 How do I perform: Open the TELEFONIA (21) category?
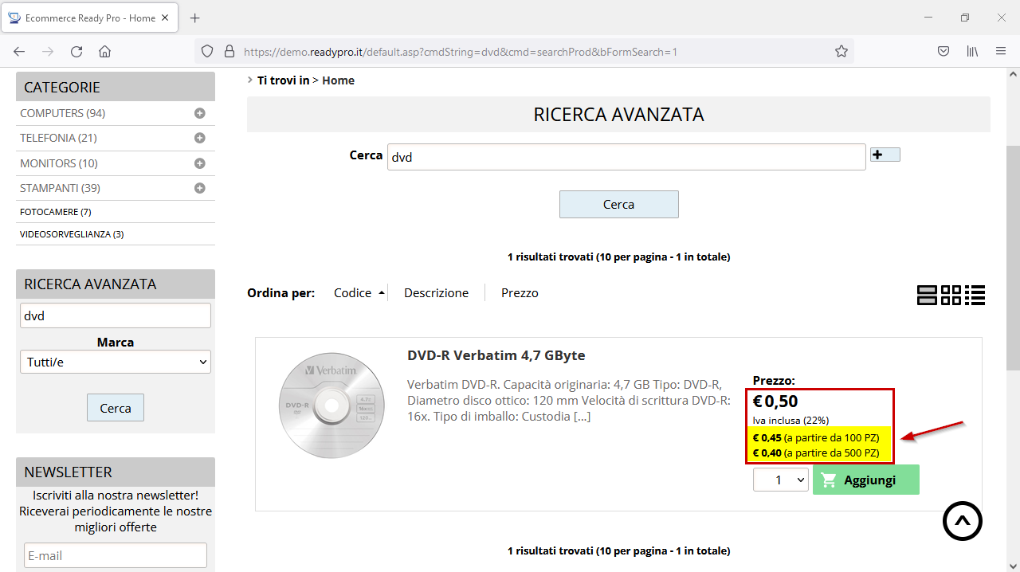click(58, 138)
